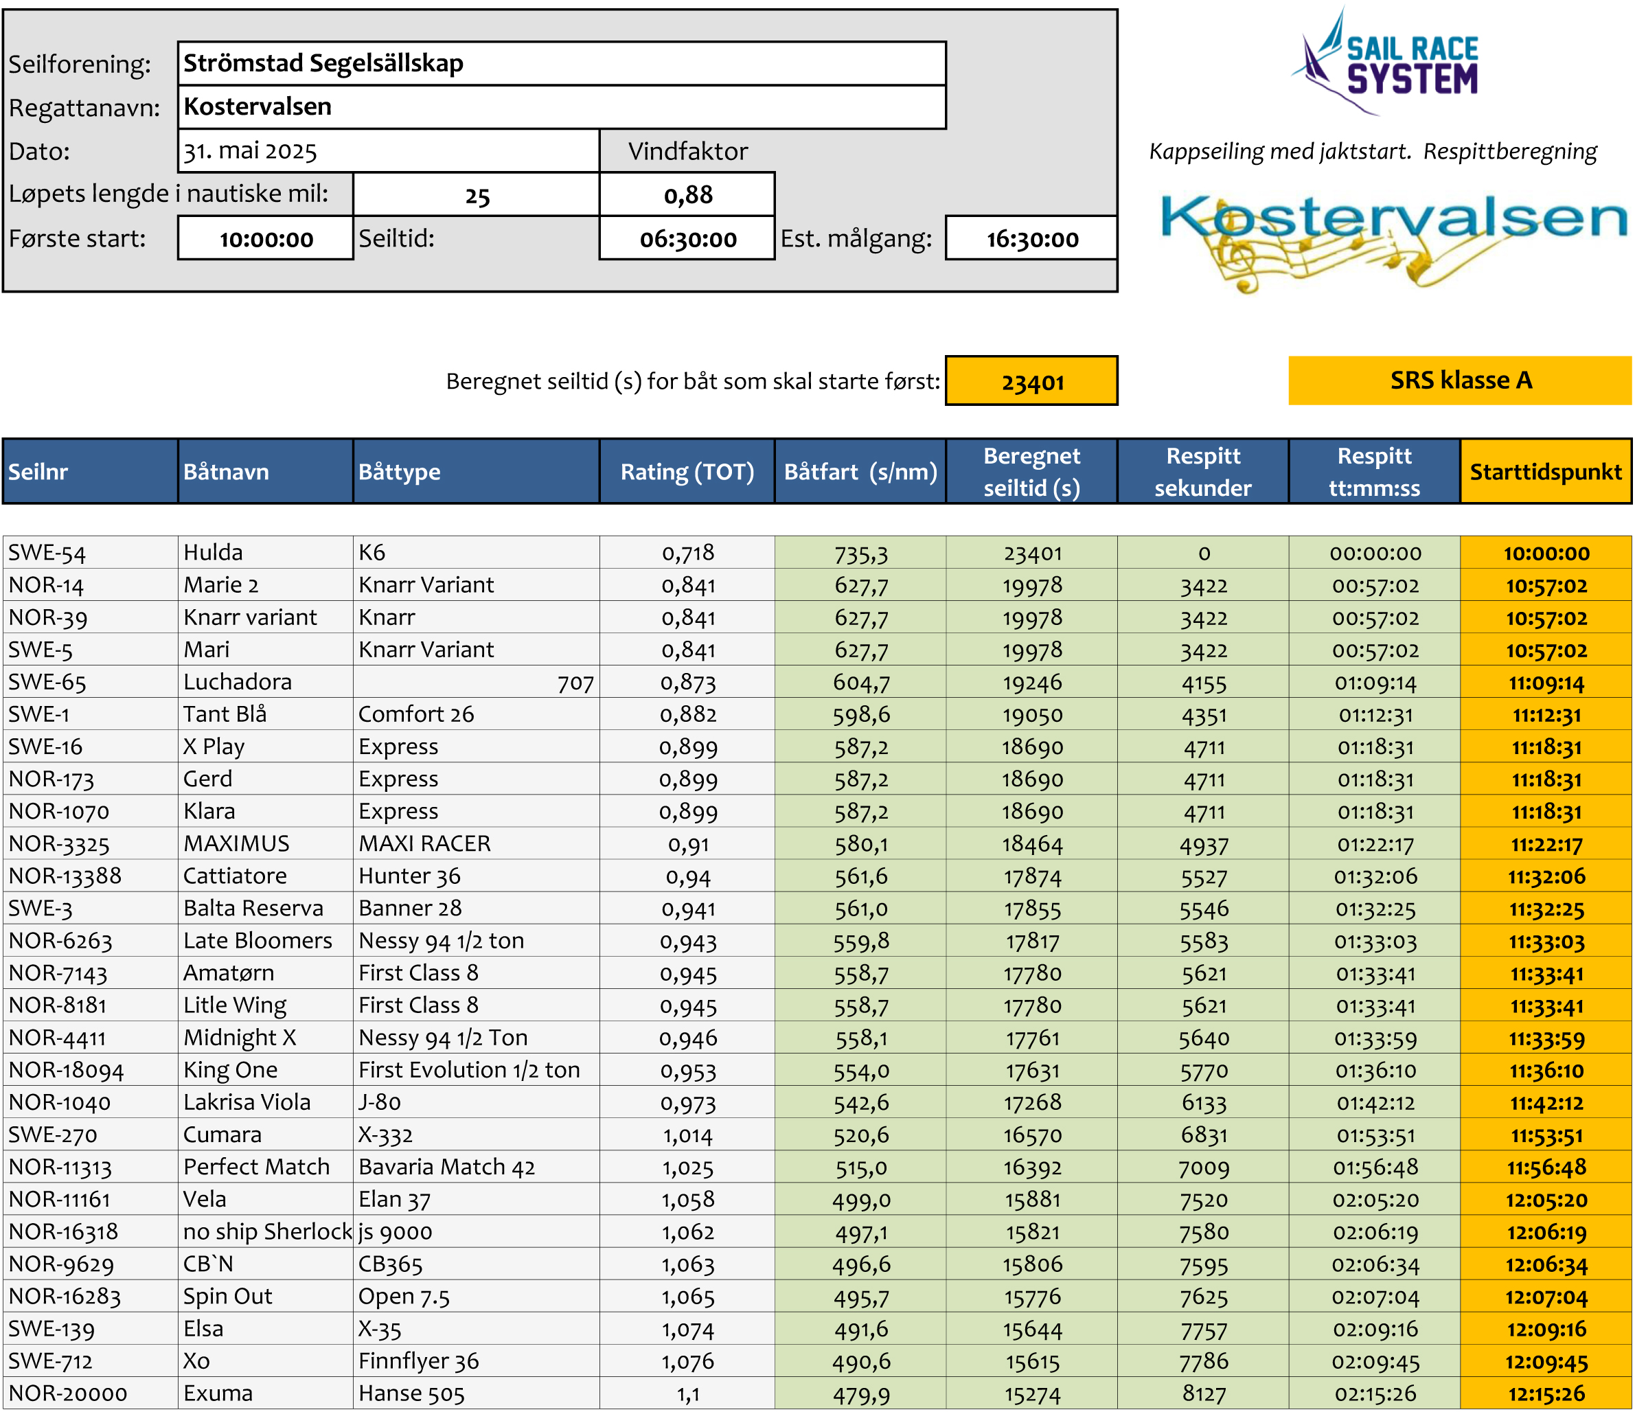
Task: Select the Kostervalsen regatta name field
Action: tap(562, 106)
